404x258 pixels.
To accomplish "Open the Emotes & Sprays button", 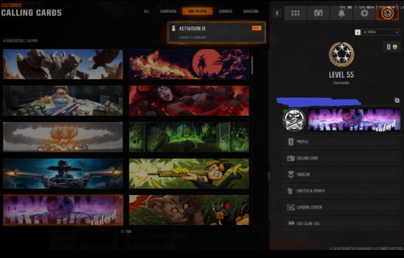I will (x=341, y=191).
